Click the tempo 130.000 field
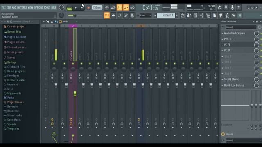This screenshot has width=262, height=147. tap(97, 7)
